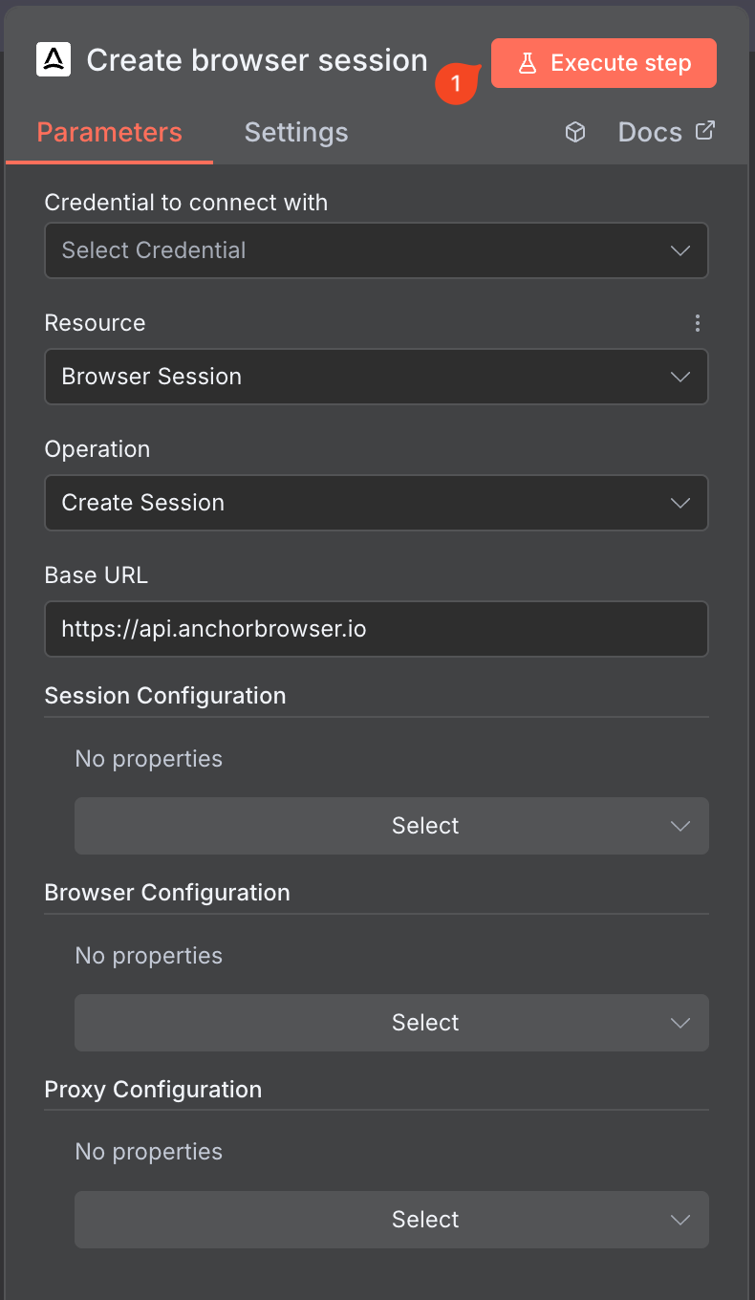This screenshot has width=755, height=1300.
Task: Click the Anchor Browser node logo icon
Action: [54, 60]
